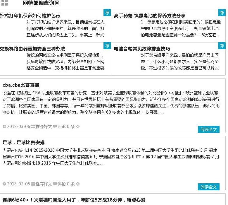Viewport: 228px width, 205px height.
Task: Click the summary starting 段强在《对我国 CBA 职业联赛
Action: pos(111,102)
